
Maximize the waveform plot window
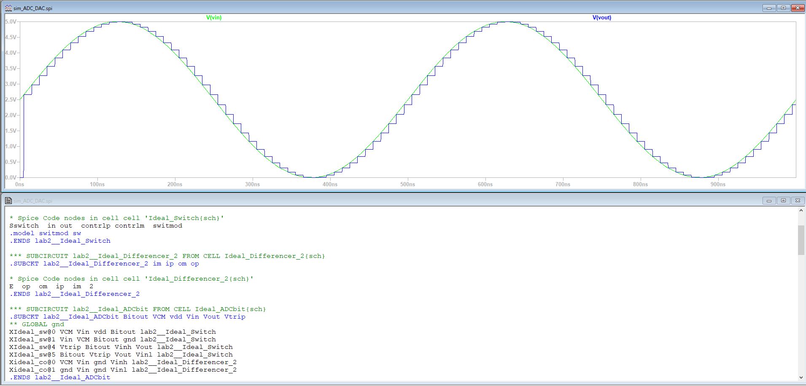[x=783, y=8]
